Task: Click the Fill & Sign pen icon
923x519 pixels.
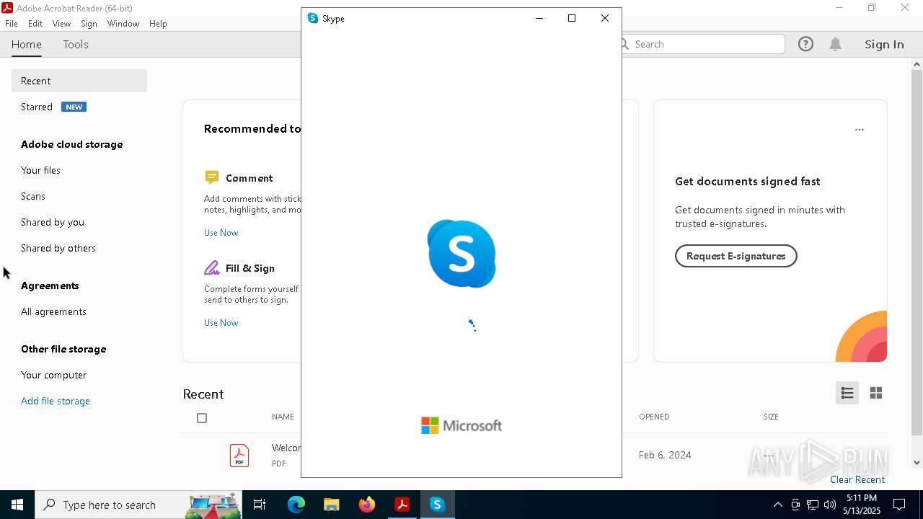Action: click(211, 267)
